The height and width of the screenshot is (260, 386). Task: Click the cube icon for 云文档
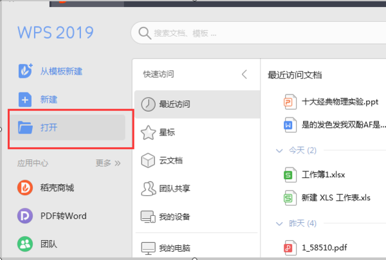coord(148,160)
